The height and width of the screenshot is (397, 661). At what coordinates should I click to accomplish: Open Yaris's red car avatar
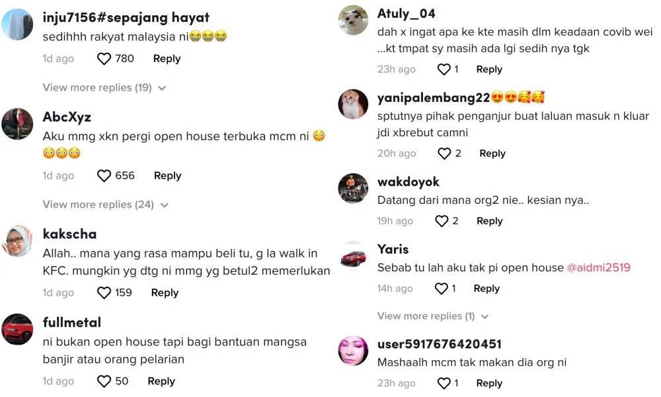pyautogui.click(x=353, y=258)
